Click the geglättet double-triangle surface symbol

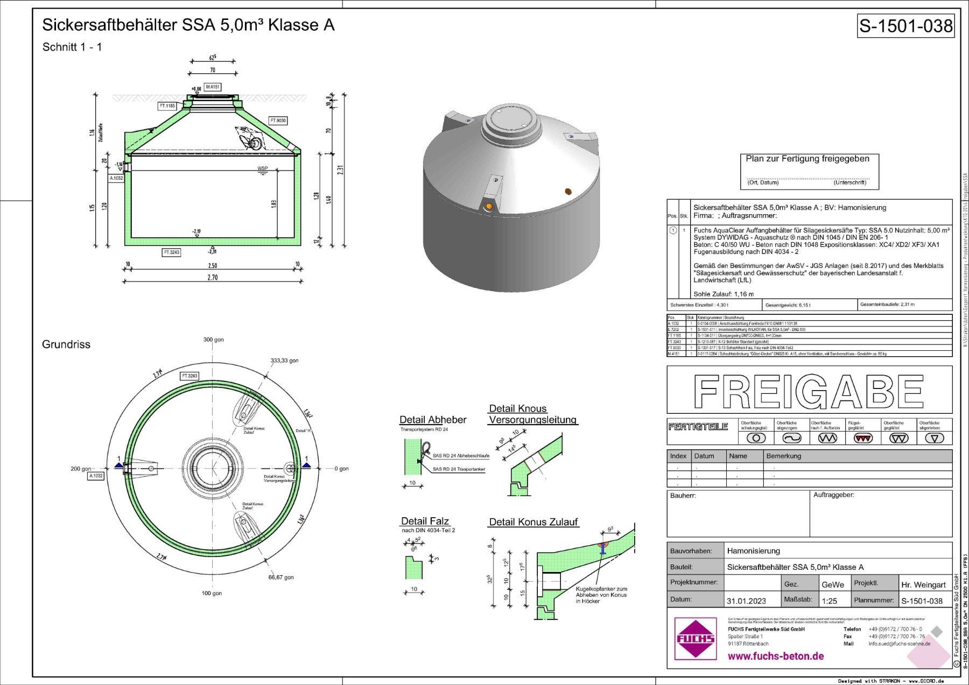tap(899, 438)
